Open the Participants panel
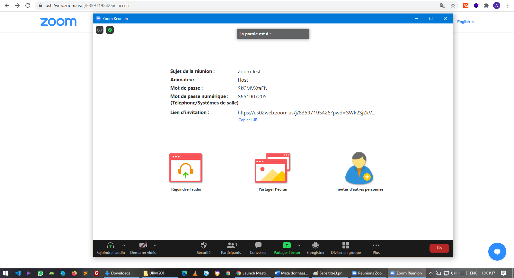Image resolution: width=514 pixels, height=278 pixels. tap(231, 248)
